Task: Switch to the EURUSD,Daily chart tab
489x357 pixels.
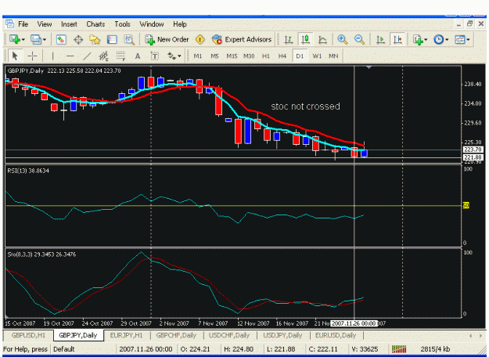Action: tap(336, 335)
